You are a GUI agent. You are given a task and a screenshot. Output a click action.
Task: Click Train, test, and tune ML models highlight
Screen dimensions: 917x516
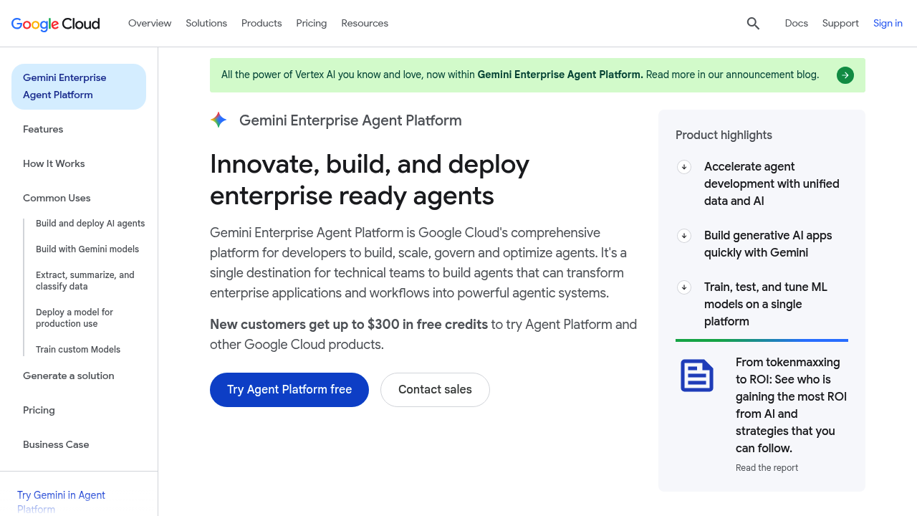click(766, 305)
